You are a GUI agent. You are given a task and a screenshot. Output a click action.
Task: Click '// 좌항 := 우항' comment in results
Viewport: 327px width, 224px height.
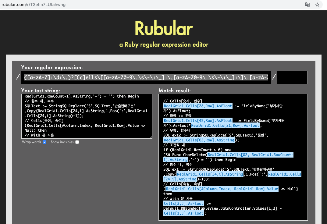coord(177,116)
